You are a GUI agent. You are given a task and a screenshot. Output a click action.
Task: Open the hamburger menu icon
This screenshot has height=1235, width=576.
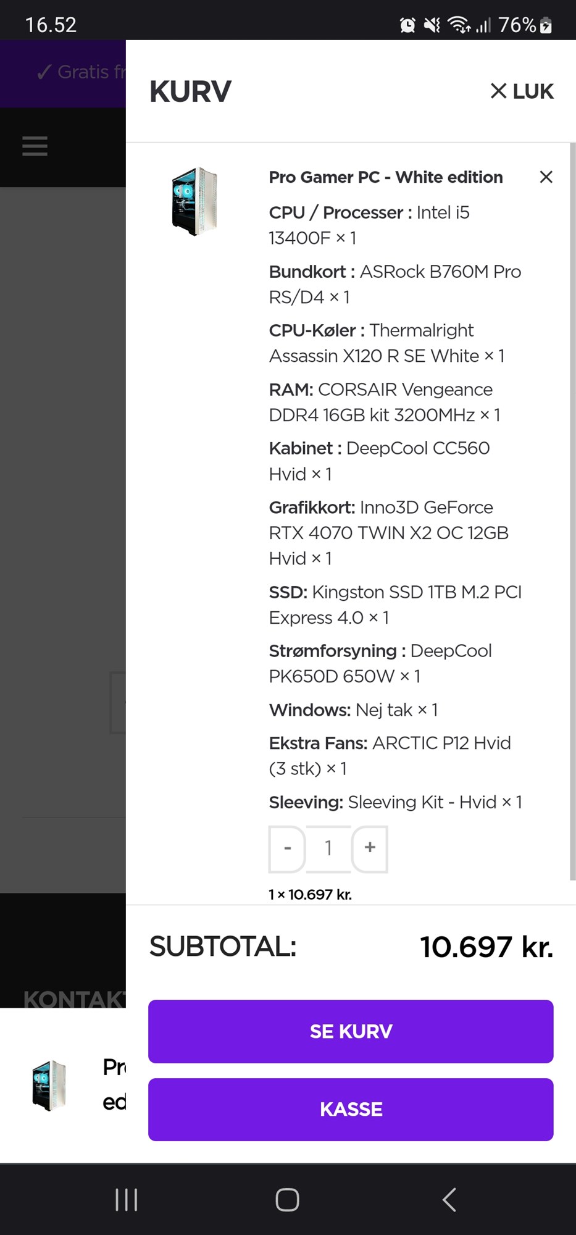(35, 146)
